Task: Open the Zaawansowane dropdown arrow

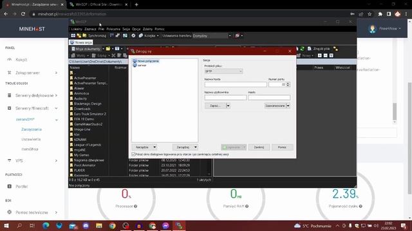Action: coord(288,106)
